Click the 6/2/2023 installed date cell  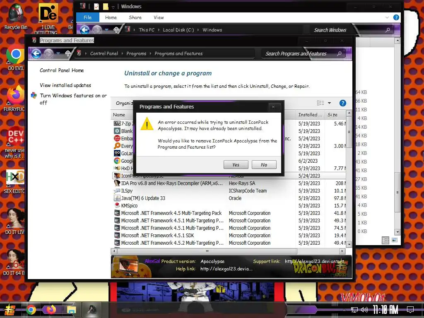[x=308, y=161]
